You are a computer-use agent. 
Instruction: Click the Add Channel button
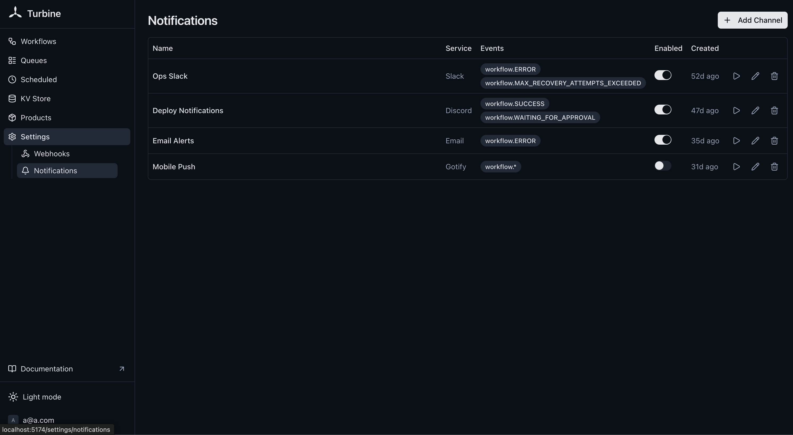point(753,20)
